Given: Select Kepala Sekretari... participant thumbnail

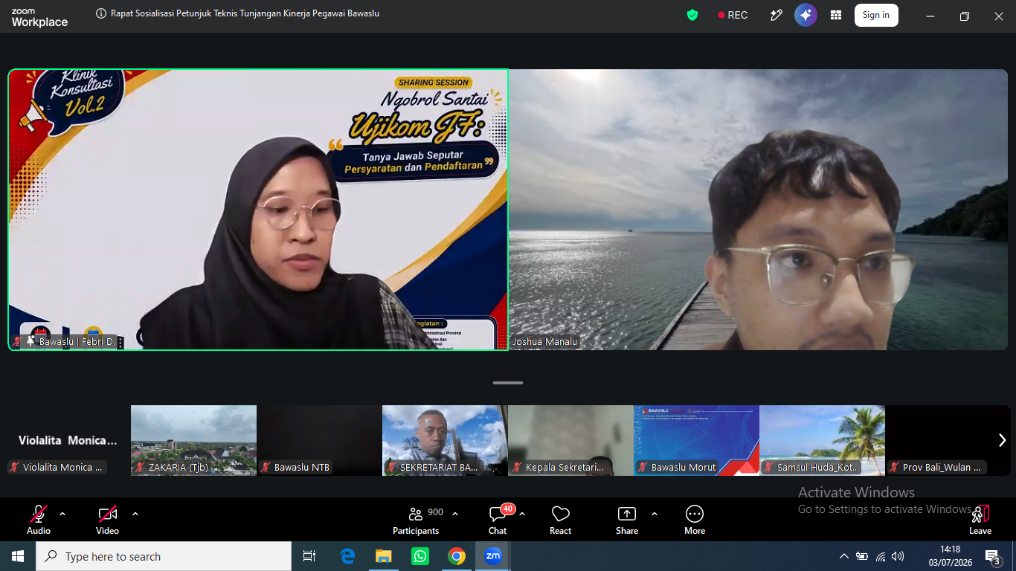Looking at the screenshot, I should [x=570, y=440].
